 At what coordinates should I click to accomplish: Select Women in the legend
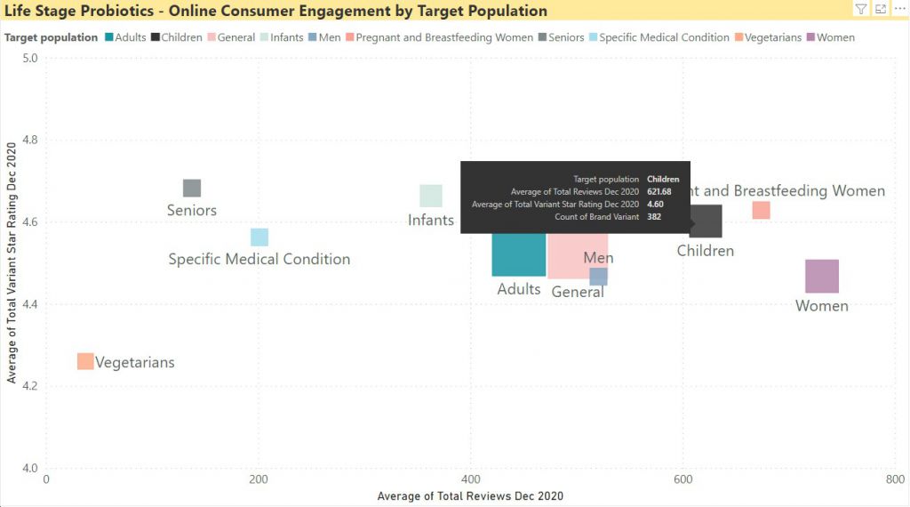[x=831, y=37]
